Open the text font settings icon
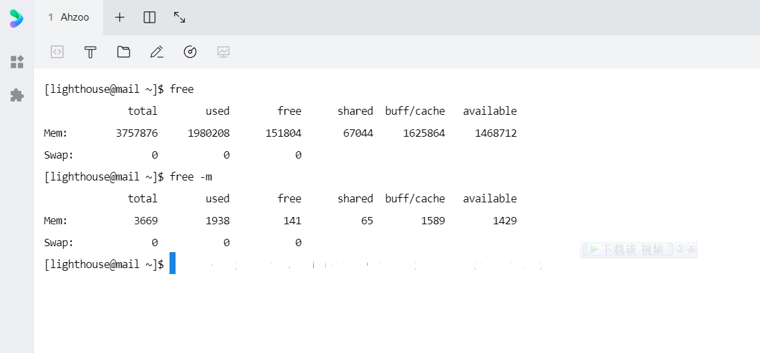 click(90, 52)
